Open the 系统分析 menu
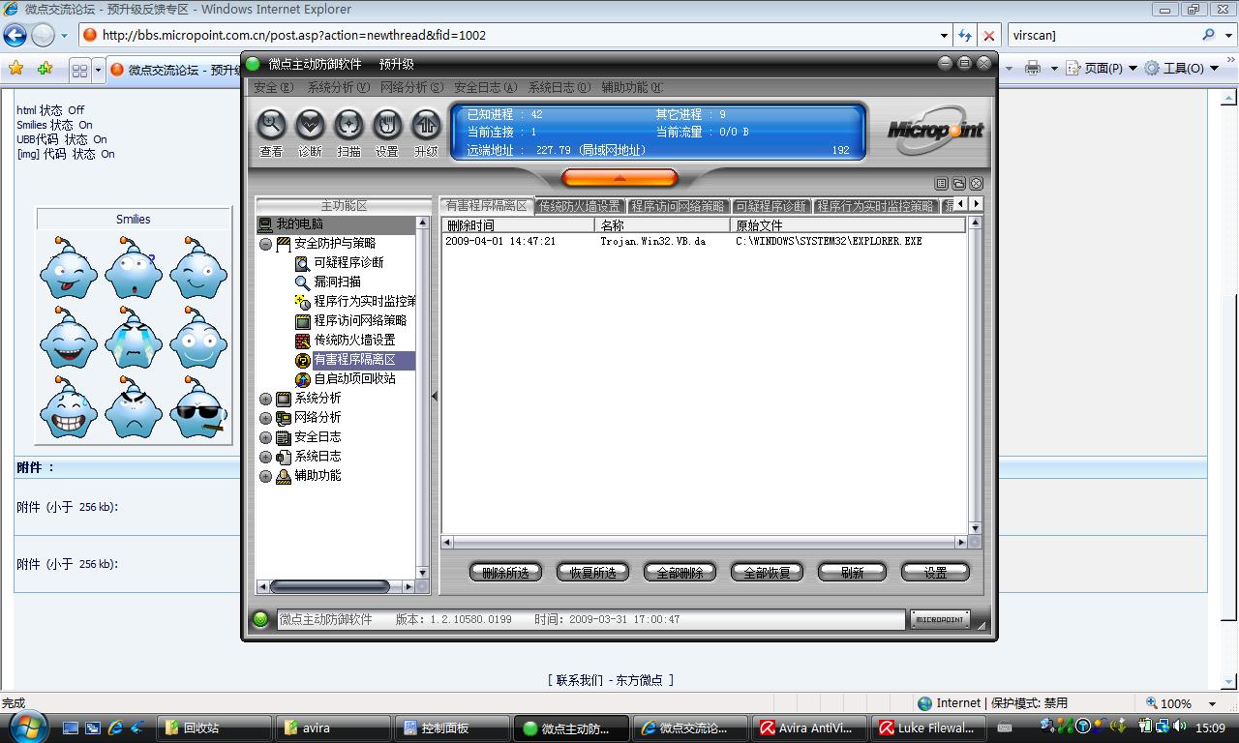Image resolution: width=1239 pixels, height=743 pixels. [338, 87]
